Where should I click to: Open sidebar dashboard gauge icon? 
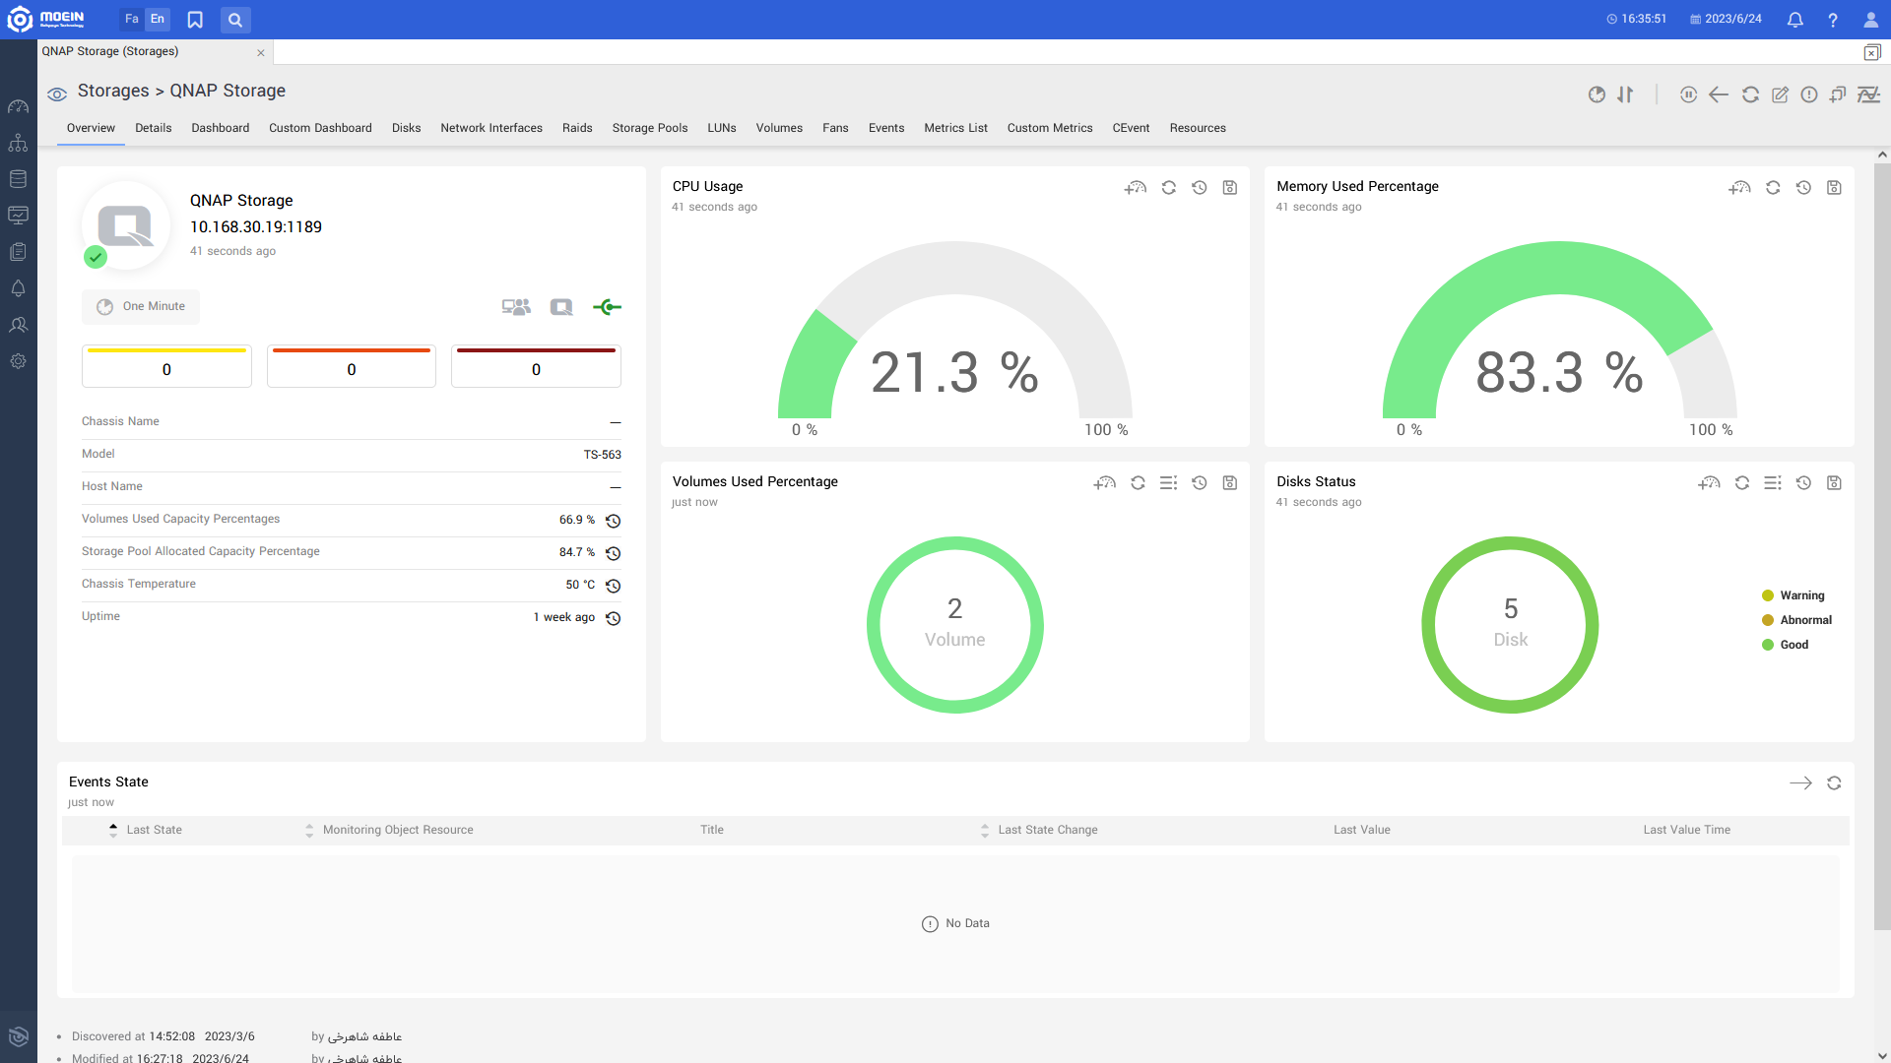pyautogui.click(x=18, y=106)
